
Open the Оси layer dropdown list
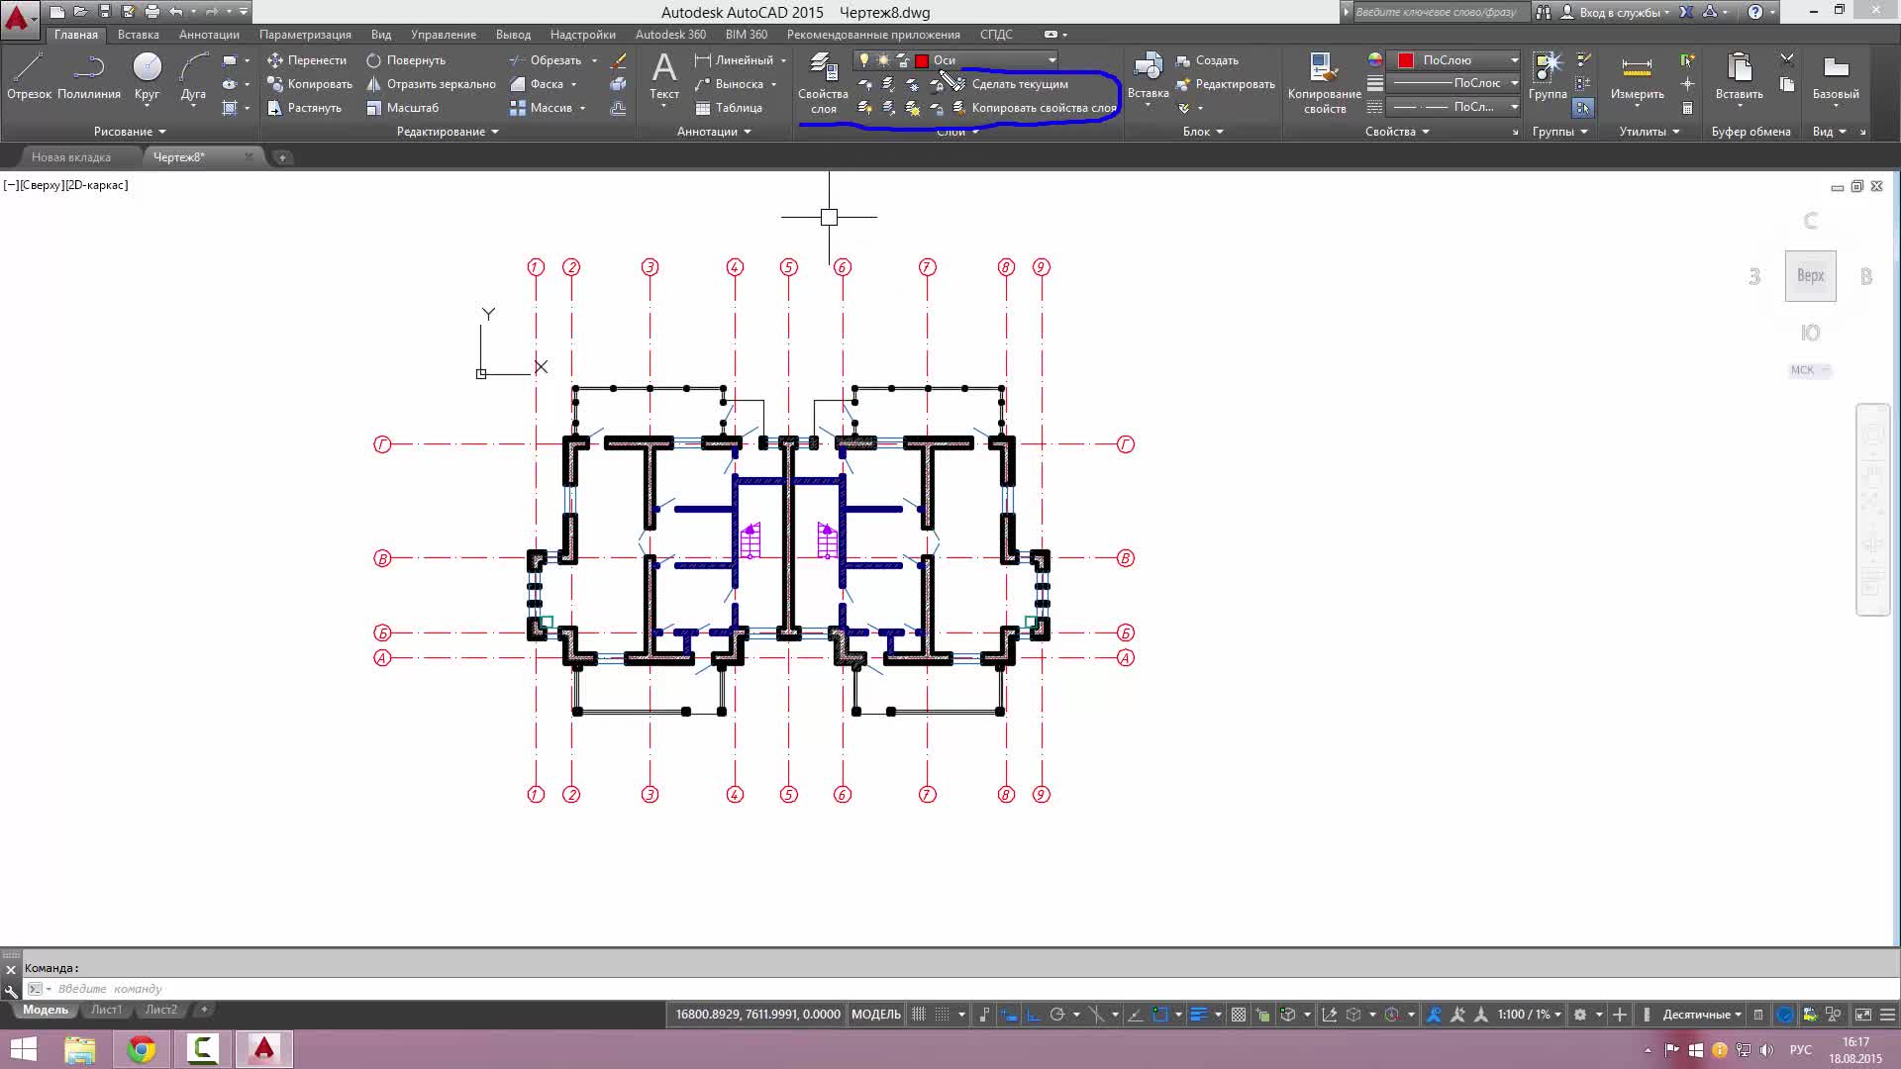point(1051,60)
